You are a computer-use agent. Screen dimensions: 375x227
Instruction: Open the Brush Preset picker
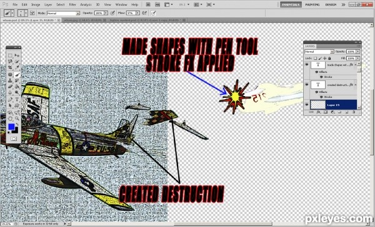(23, 13)
